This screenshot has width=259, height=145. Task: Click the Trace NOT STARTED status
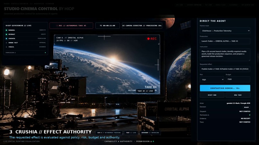(x=245, y=122)
